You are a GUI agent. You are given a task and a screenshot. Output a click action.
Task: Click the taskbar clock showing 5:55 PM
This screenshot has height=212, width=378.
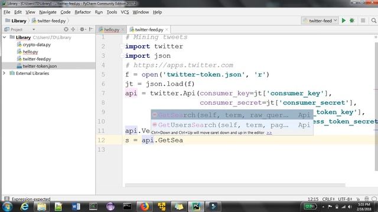coord(364,207)
